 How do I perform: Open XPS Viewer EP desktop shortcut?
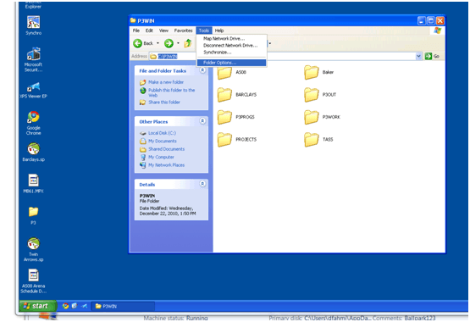tap(33, 90)
